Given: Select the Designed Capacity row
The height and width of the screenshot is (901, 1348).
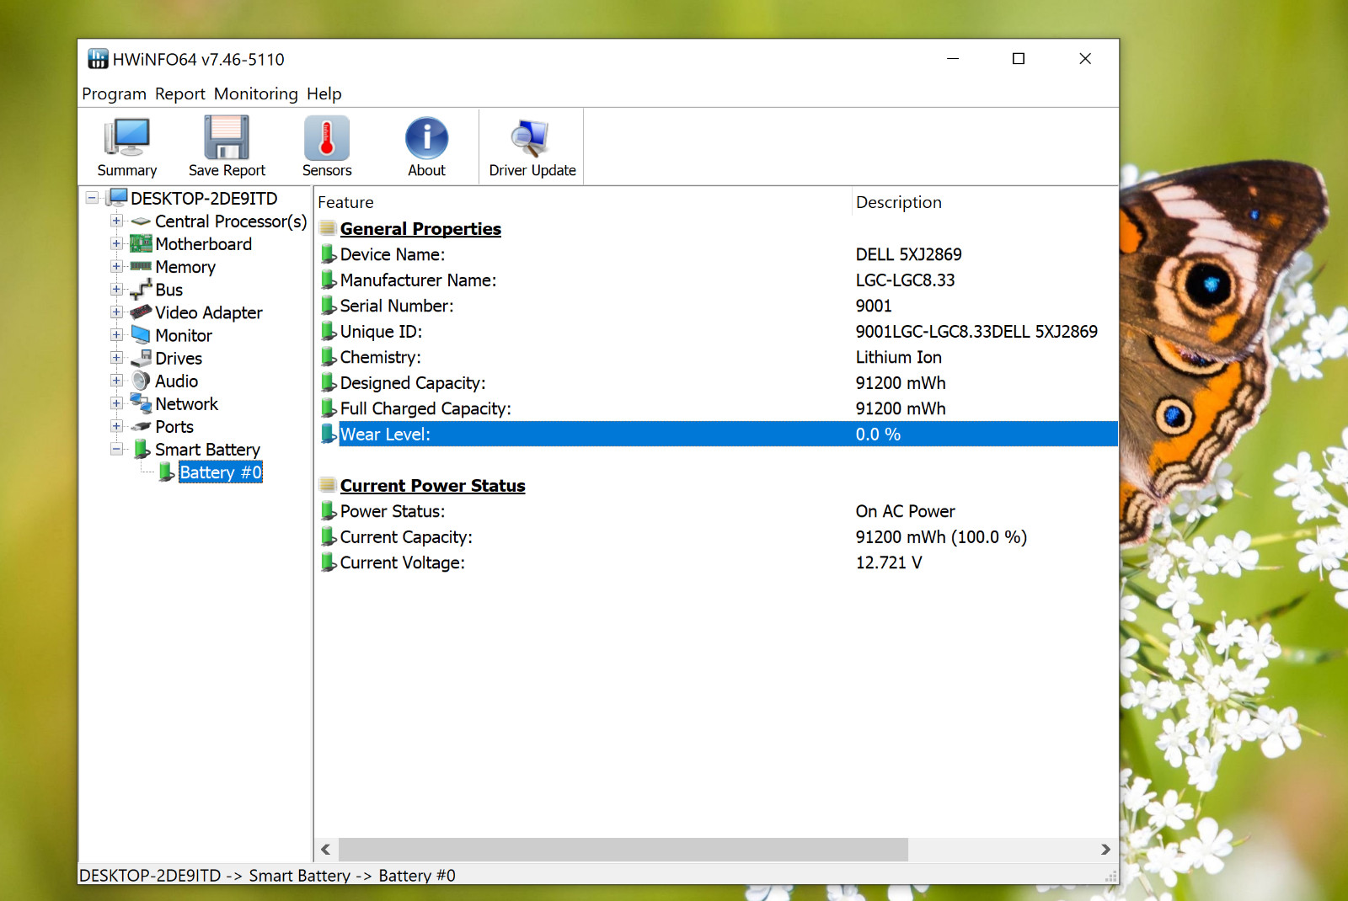Looking at the screenshot, I should tap(716, 383).
